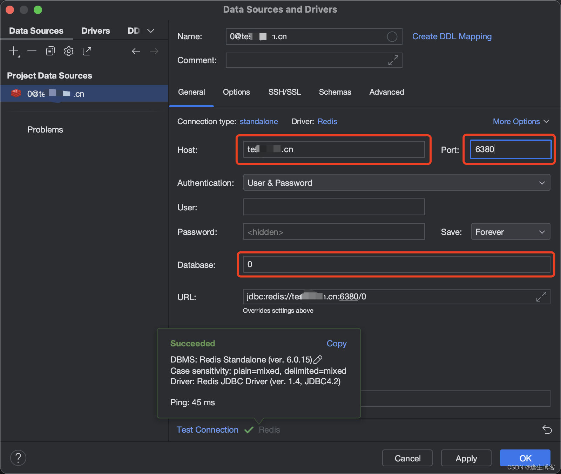This screenshot has height=474, width=561.
Task: Edit DBMS info with pencil icon
Action: tap(318, 359)
